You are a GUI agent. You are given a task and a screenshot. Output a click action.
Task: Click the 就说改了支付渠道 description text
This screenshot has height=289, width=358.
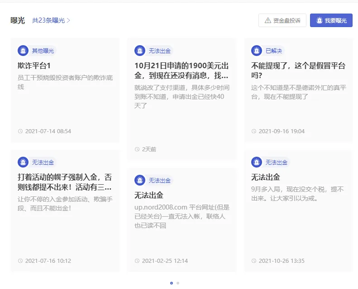(x=182, y=97)
